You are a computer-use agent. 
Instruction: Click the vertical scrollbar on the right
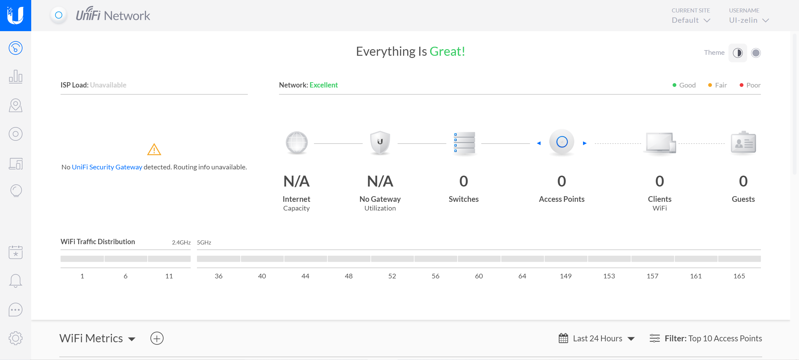point(794,104)
